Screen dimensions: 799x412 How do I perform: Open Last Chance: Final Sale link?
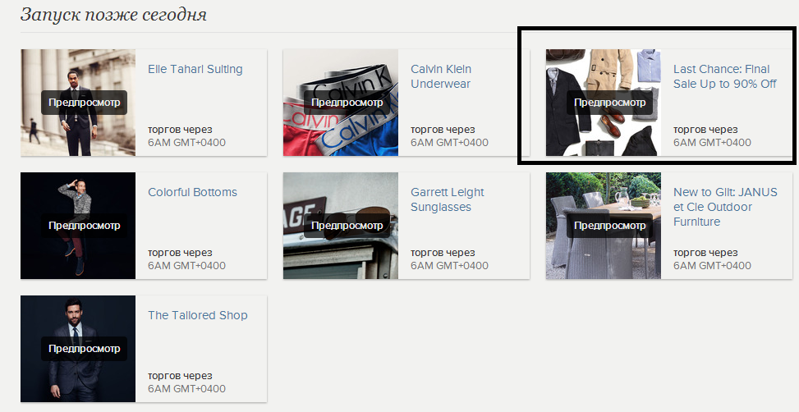coord(724,76)
